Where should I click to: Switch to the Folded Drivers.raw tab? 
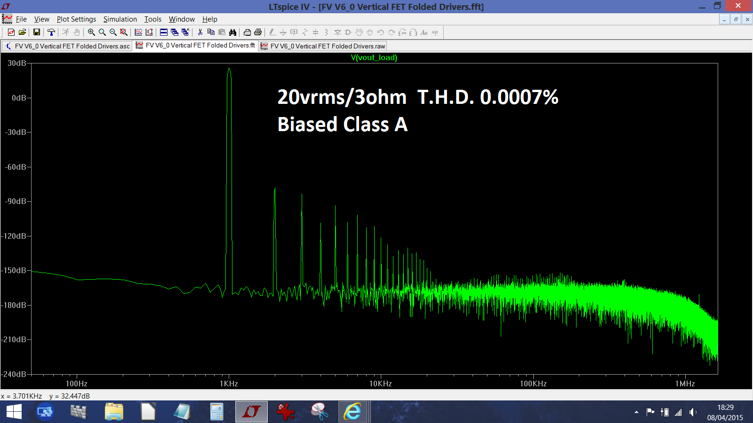(x=323, y=46)
